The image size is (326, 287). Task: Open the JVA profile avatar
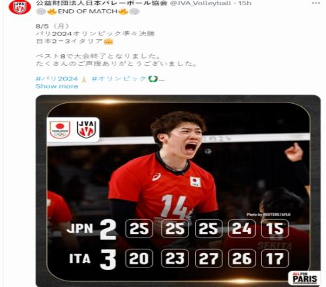pos(20,7)
